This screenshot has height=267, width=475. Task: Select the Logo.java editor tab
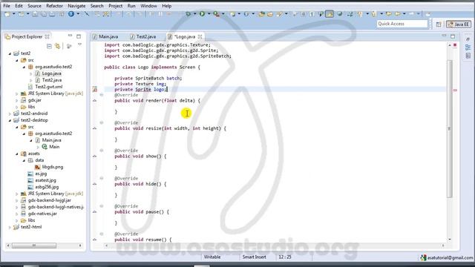click(x=185, y=36)
